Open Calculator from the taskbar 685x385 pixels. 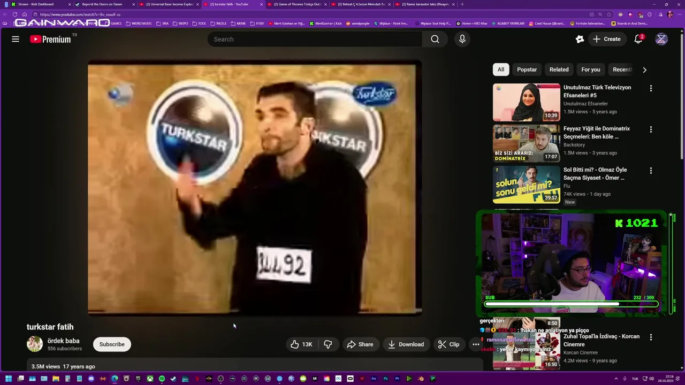tap(67, 379)
